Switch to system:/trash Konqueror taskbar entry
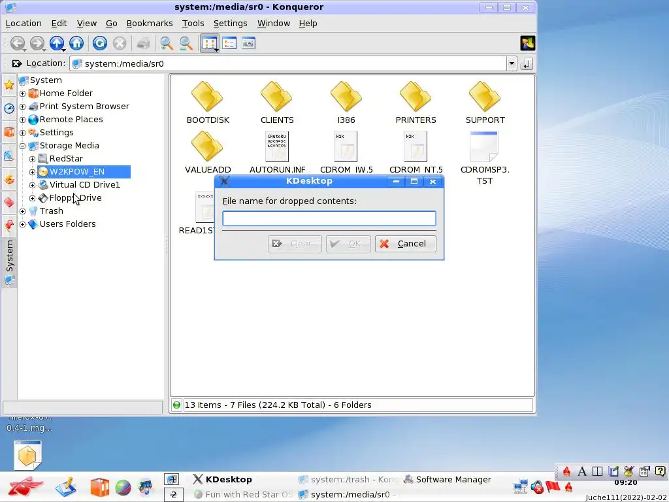The image size is (669, 502). (x=348, y=479)
